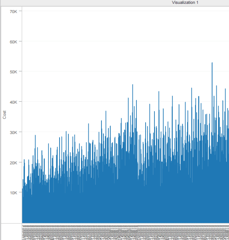The width and height of the screenshot is (229, 240).
Task: Click the 20K axis label
Action: coord(13,163)
